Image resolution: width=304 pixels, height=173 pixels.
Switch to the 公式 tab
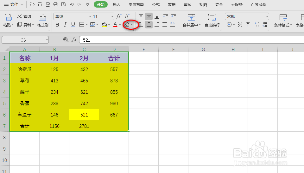coord(156,5)
